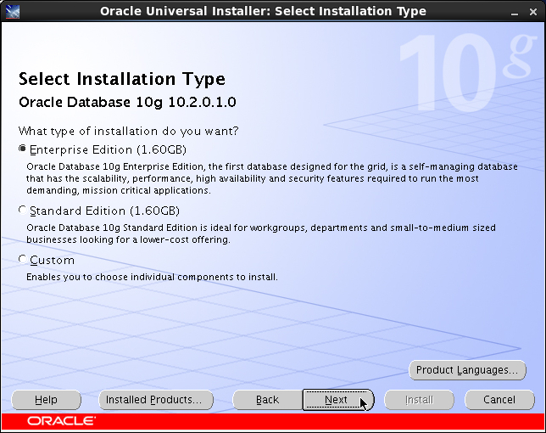Click the Select Installation Type heading
This screenshot has height=433, width=546.
(122, 80)
